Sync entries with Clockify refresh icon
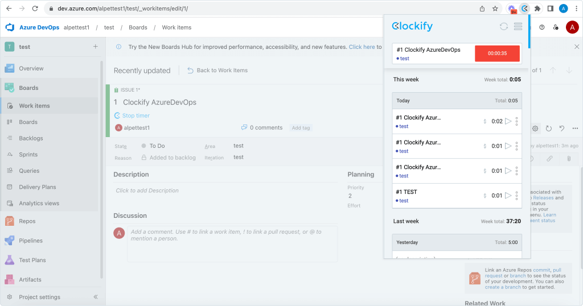583x306 pixels. tap(504, 26)
